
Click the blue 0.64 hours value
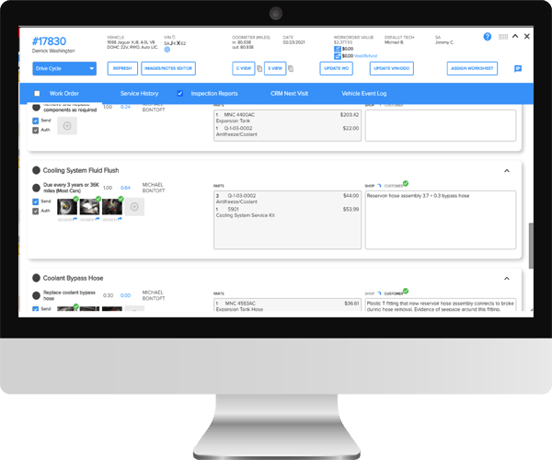pyautogui.click(x=125, y=188)
